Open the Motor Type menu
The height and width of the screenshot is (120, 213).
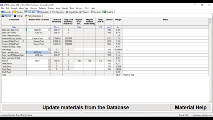[x=24, y=8]
